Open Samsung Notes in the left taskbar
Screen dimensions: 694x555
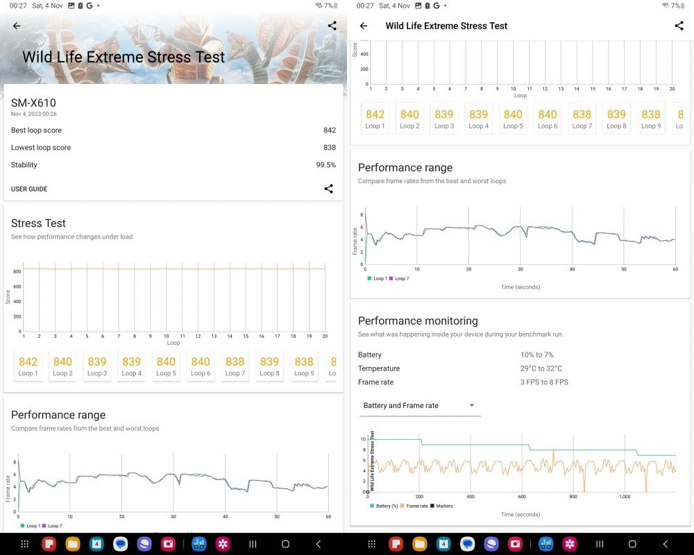click(49, 544)
